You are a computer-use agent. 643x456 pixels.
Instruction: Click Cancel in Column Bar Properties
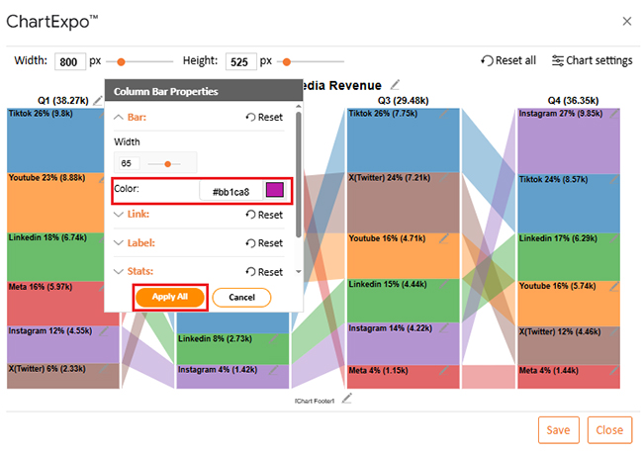tap(241, 297)
